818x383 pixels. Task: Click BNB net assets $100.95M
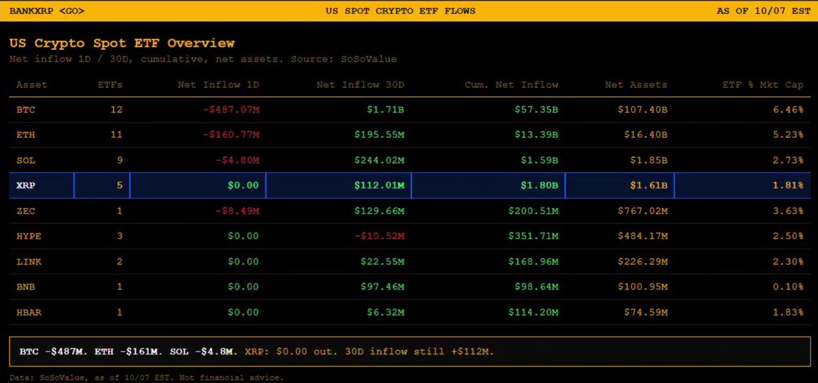[642, 287]
